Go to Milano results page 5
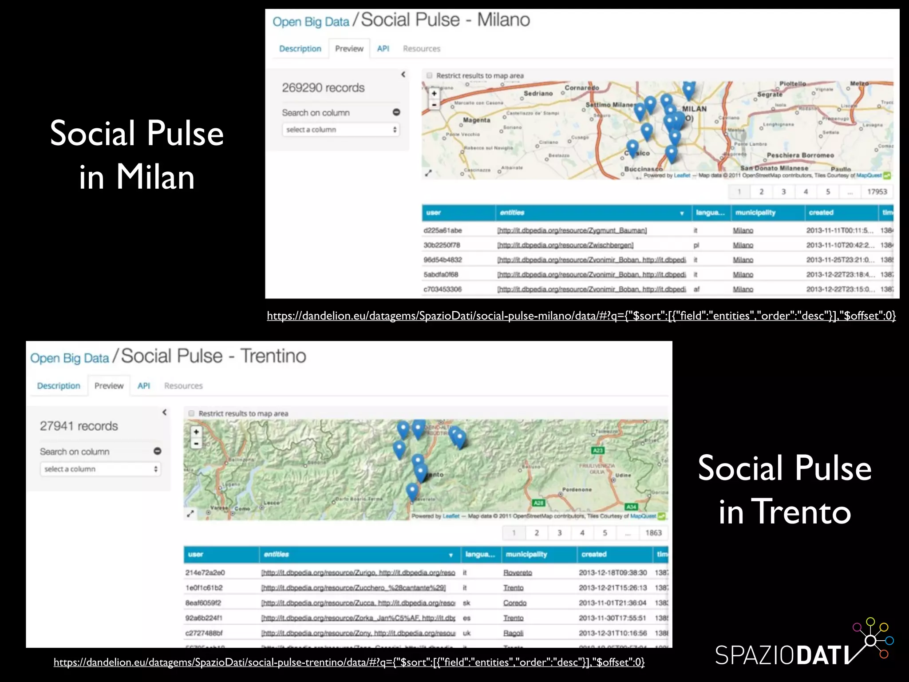This screenshot has height=682, width=909. pyautogui.click(x=828, y=192)
